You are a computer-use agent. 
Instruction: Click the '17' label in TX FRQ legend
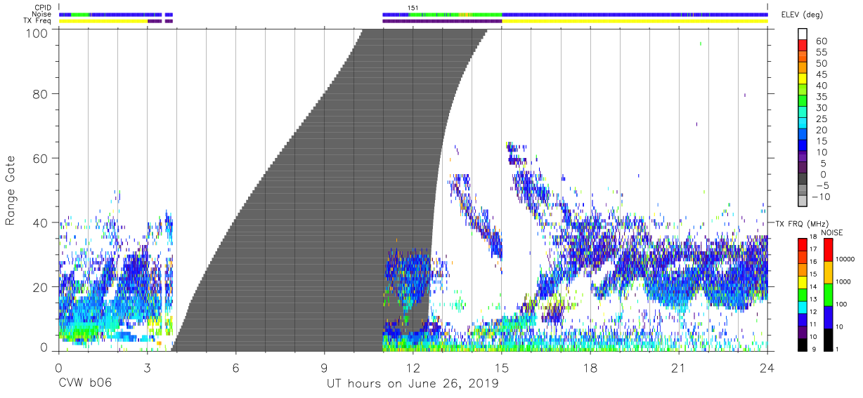tap(813, 249)
